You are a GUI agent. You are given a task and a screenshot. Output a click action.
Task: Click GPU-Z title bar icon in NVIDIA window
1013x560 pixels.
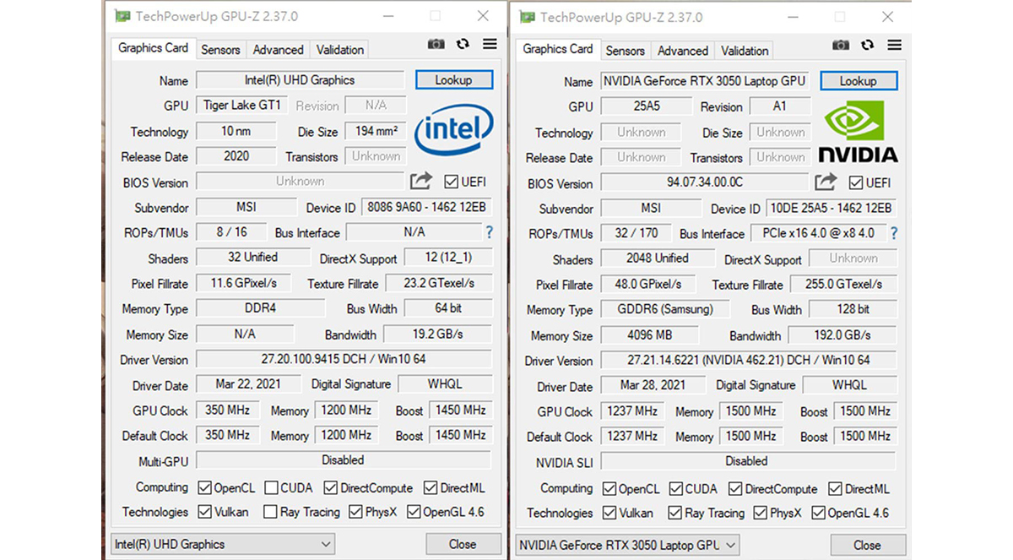(x=528, y=17)
